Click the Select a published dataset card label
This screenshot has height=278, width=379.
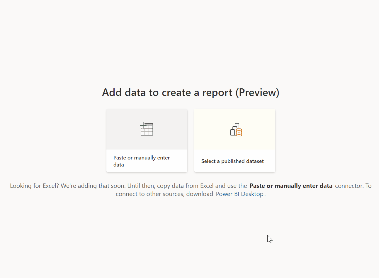point(232,161)
